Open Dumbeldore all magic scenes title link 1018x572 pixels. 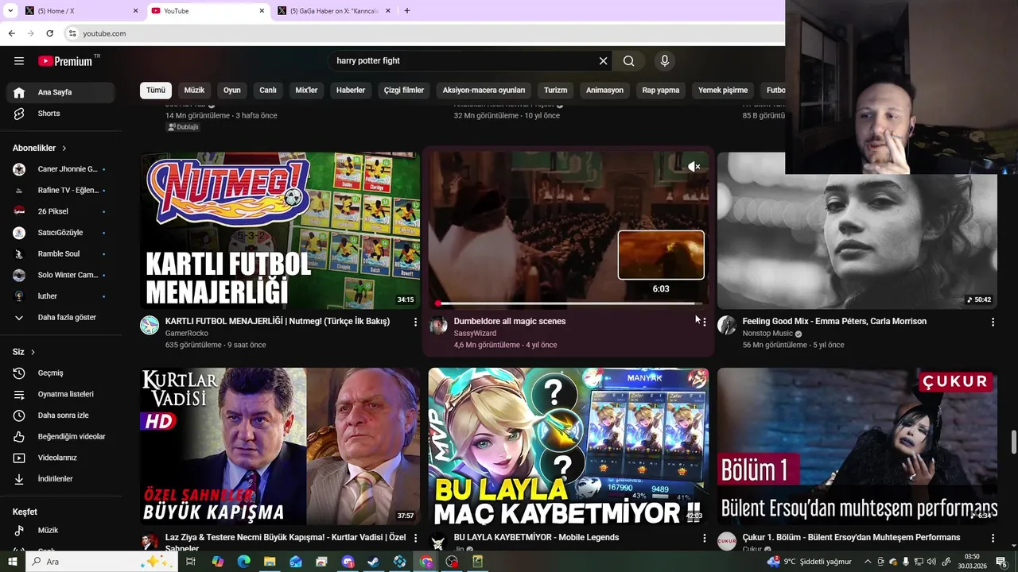pos(510,322)
